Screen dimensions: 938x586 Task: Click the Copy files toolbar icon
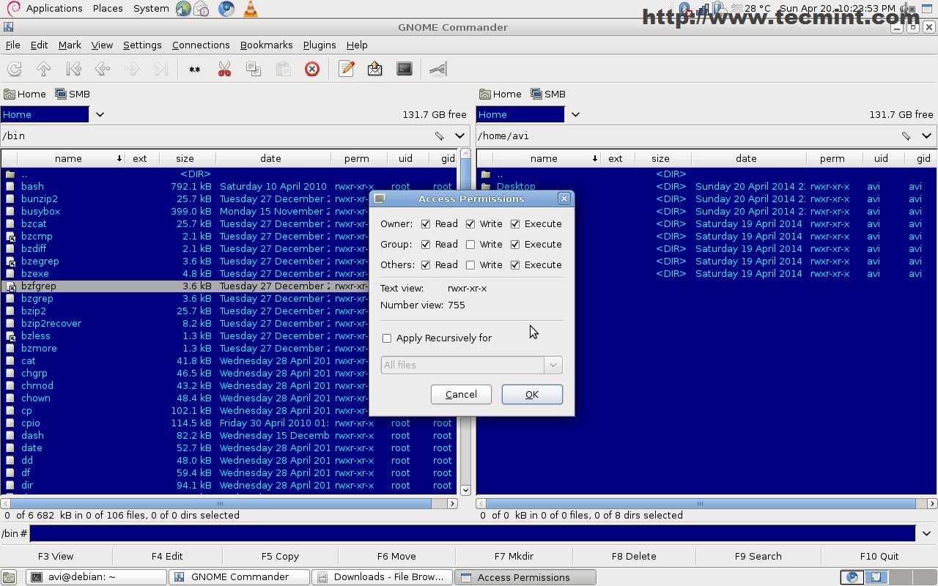(254, 70)
